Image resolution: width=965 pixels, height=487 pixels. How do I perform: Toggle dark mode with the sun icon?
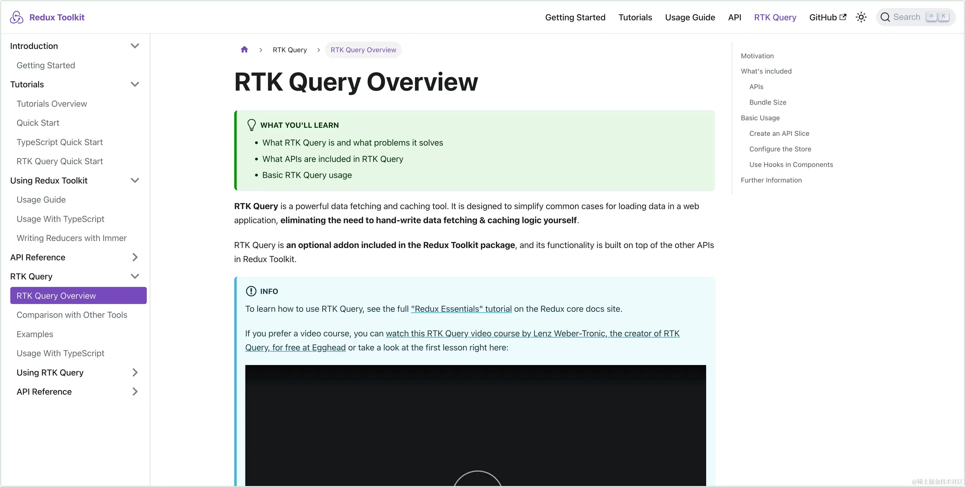coord(861,17)
